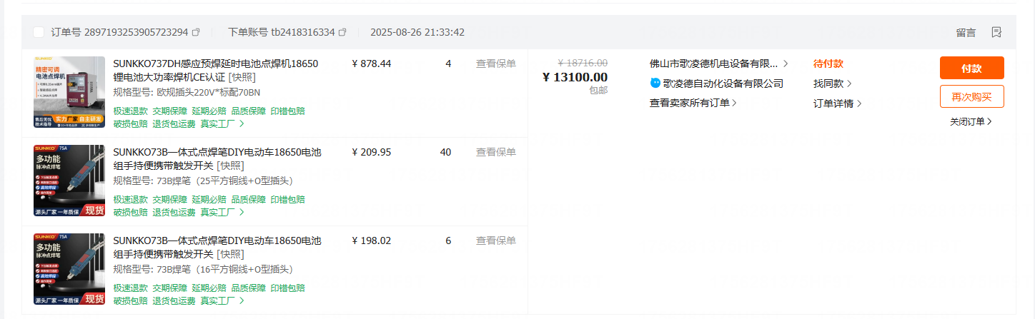The width and height of the screenshot is (1035, 319).
Task: Open thumbnail of 25平方铜线 welding pen
Action: click(69, 181)
